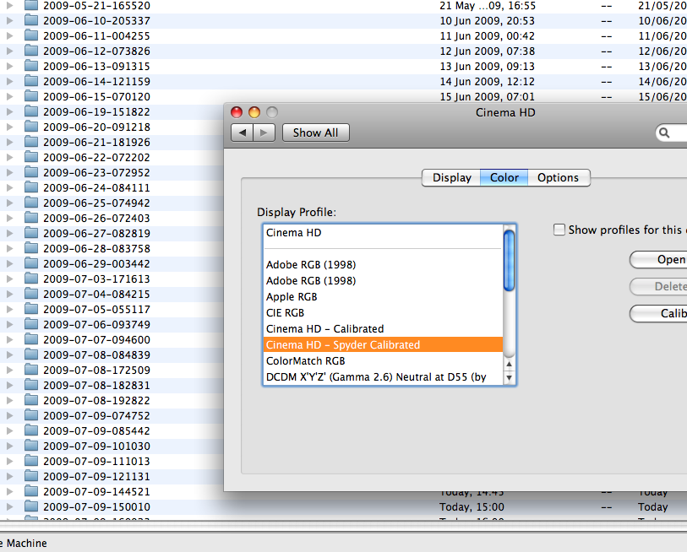Select the 2009-07-05-055117 folder name

pyautogui.click(x=96, y=310)
